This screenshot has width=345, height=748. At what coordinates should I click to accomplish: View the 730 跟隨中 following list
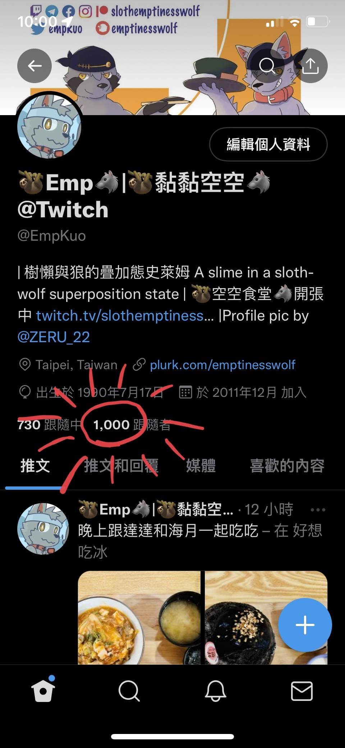click(x=50, y=425)
